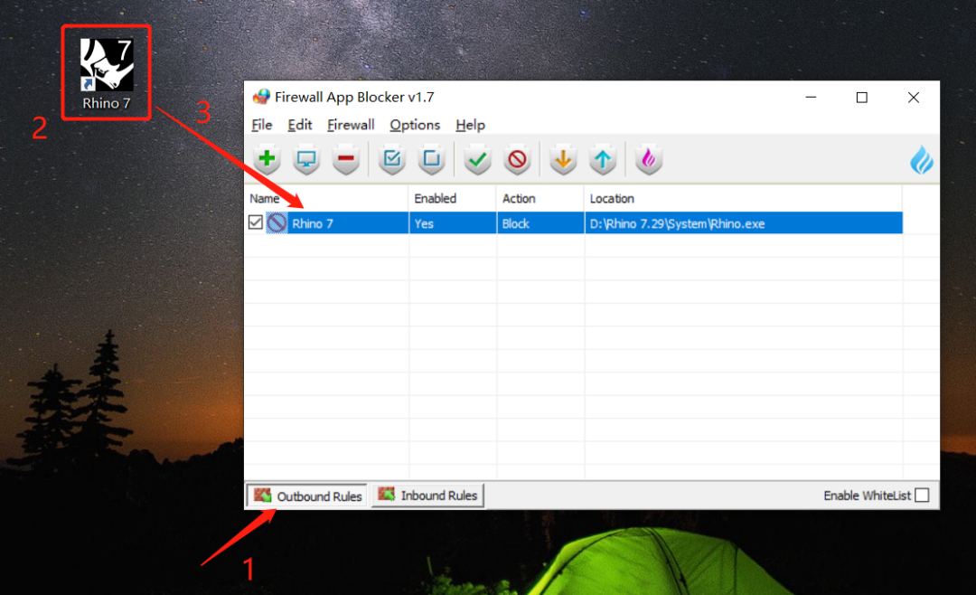
Task: Sort rules by Location column header
Action: (612, 198)
